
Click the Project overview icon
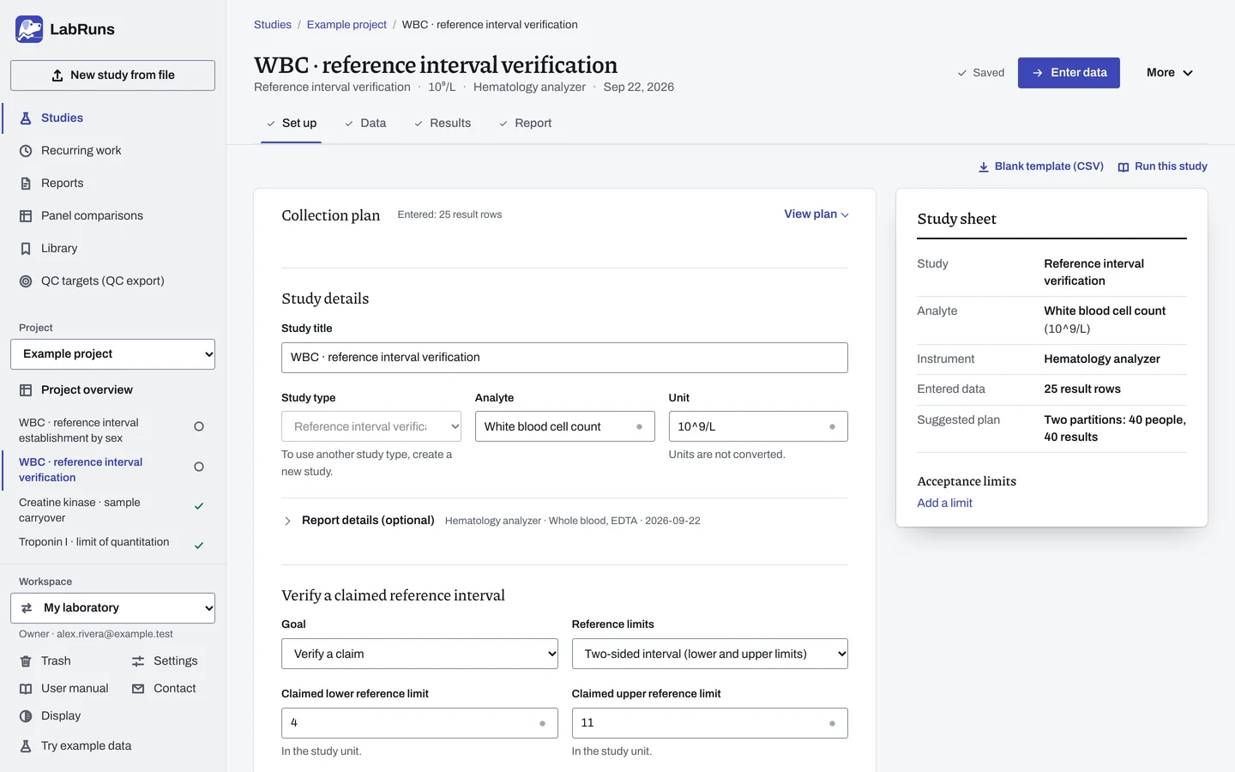coord(26,390)
